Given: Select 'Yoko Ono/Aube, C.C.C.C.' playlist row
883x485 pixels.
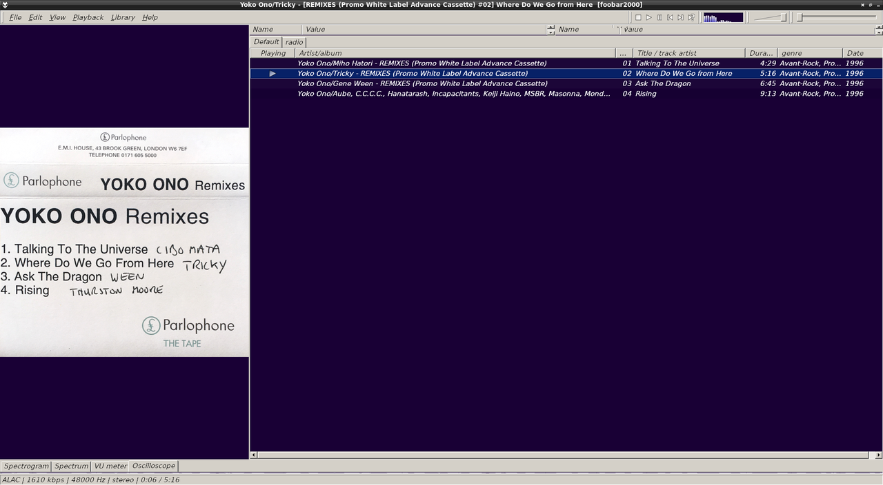Looking at the screenshot, I should tap(566, 94).
